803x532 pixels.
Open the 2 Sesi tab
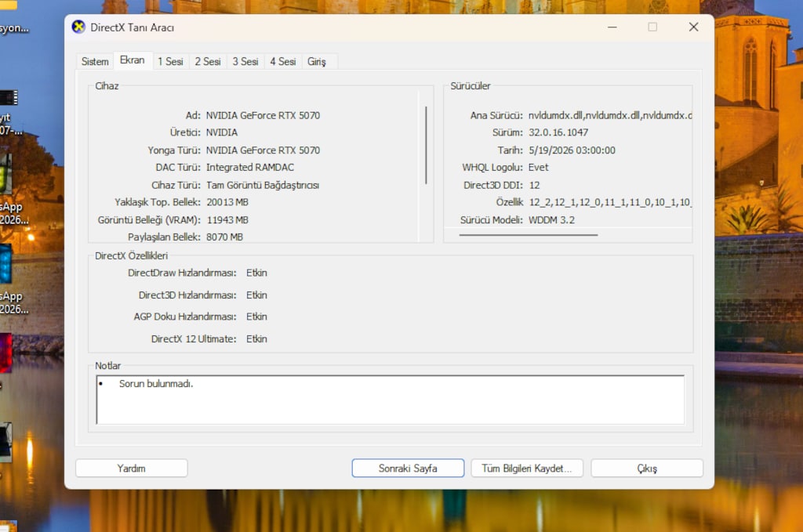point(208,61)
